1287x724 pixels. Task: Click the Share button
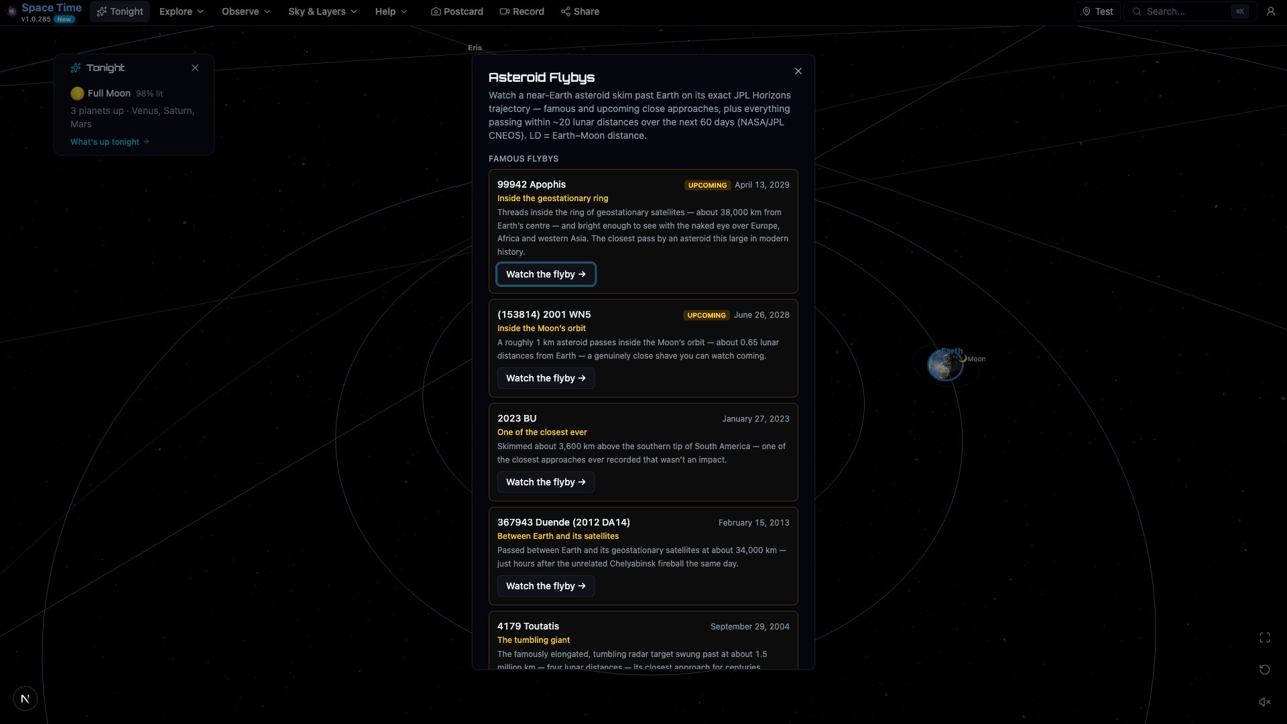(580, 11)
